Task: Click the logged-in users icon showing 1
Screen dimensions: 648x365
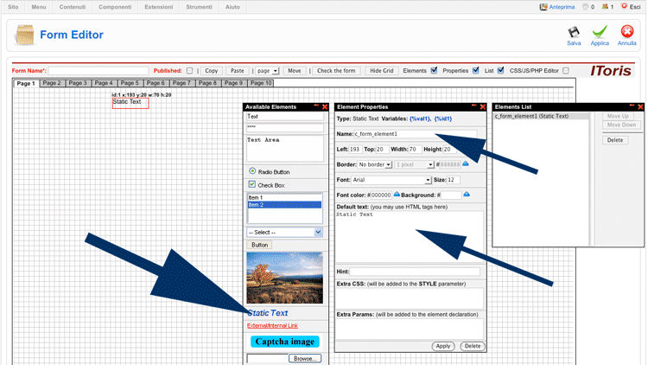Action: 606,7
